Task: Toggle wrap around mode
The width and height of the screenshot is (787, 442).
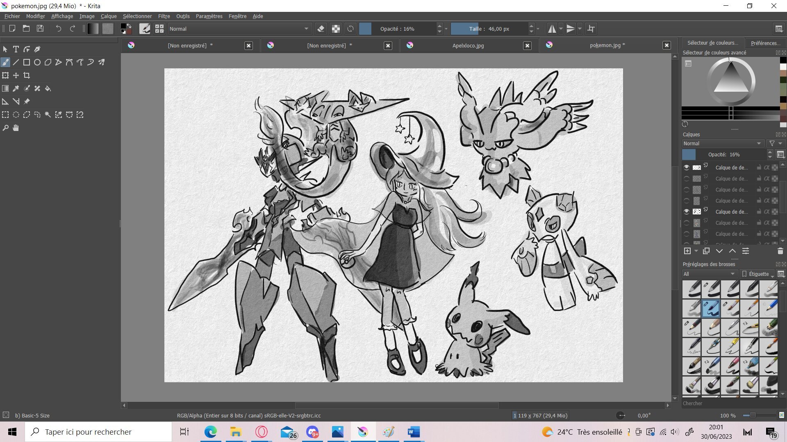Action: tap(591, 29)
